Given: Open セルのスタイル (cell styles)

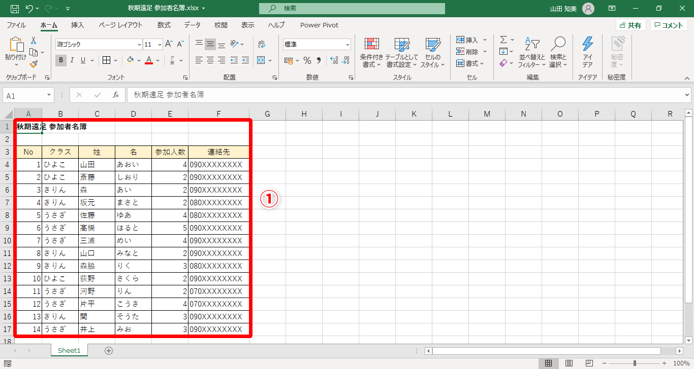Looking at the screenshot, I should (433, 53).
